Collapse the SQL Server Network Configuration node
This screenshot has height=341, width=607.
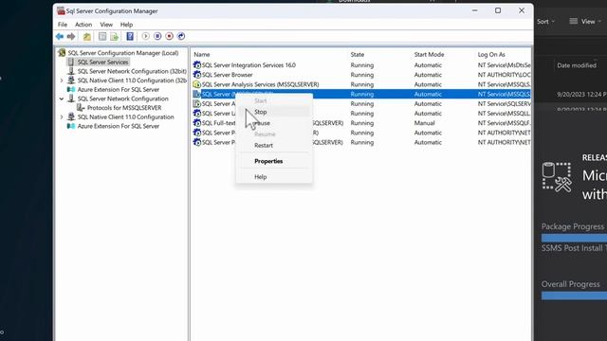tap(62, 99)
